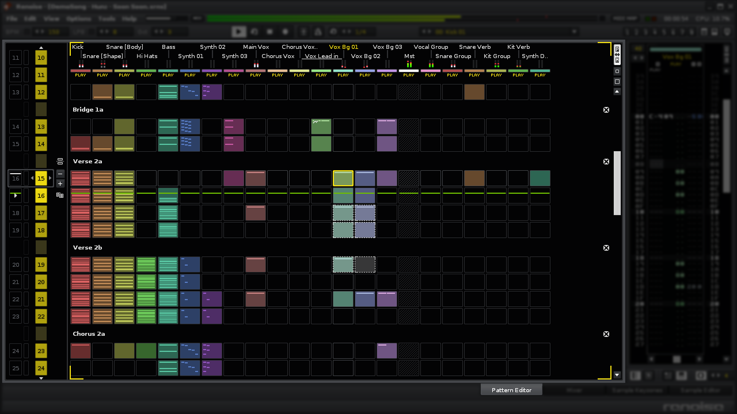Screen dimensions: 737x414
Task: Click the down arrow below the sequencer list
Action: (41, 378)
